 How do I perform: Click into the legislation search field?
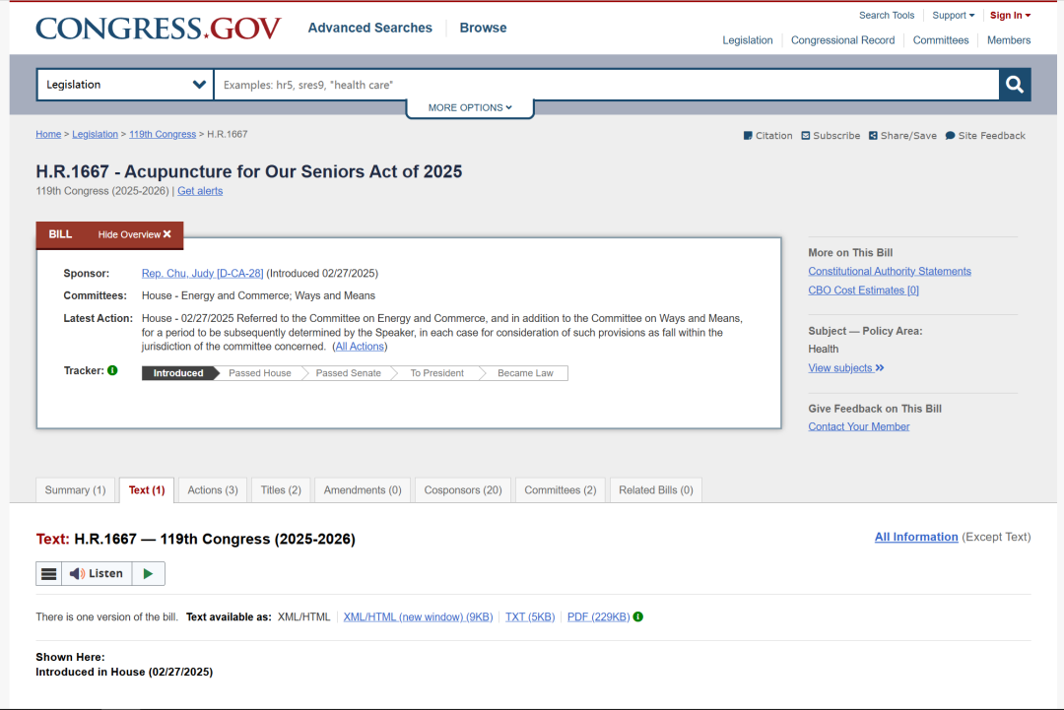coord(606,85)
